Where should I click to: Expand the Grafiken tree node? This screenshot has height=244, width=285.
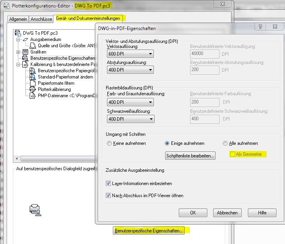18,52
